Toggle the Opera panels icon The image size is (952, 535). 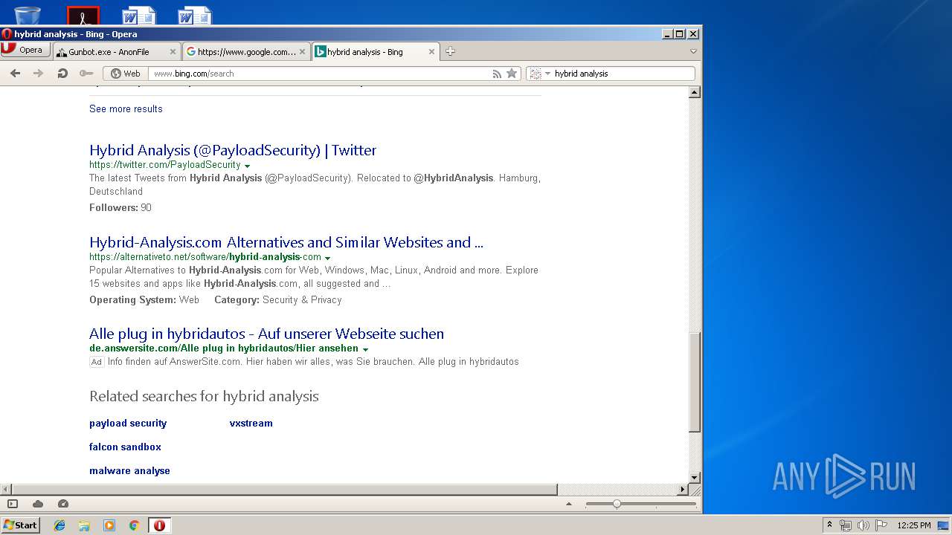(x=13, y=504)
